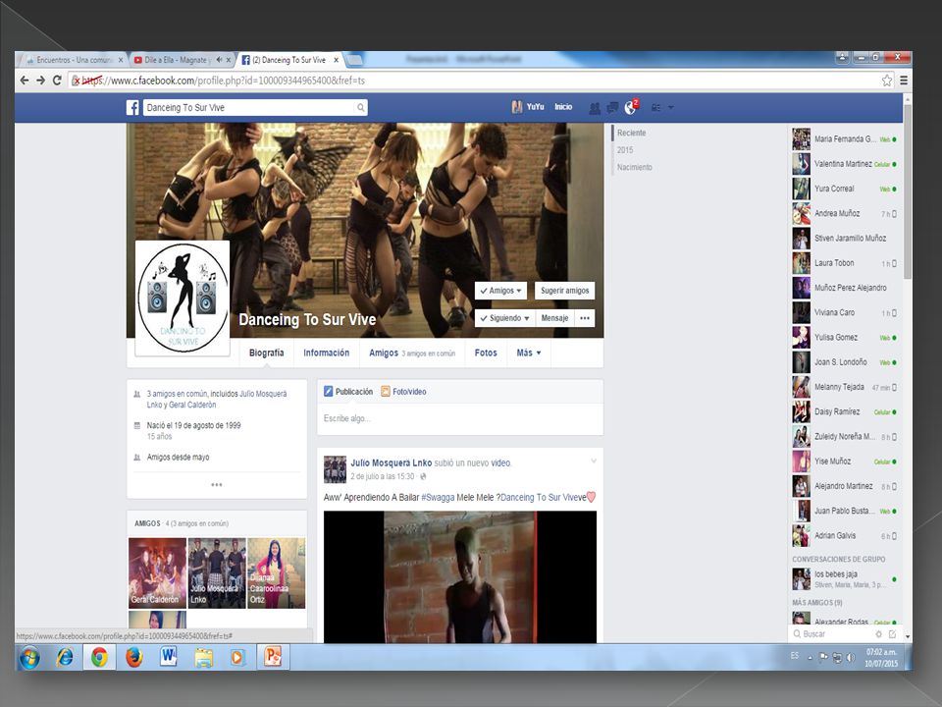Screen dimensions: 942x707
Task: Click the page vertical scrollbar
Action: click(907, 191)
